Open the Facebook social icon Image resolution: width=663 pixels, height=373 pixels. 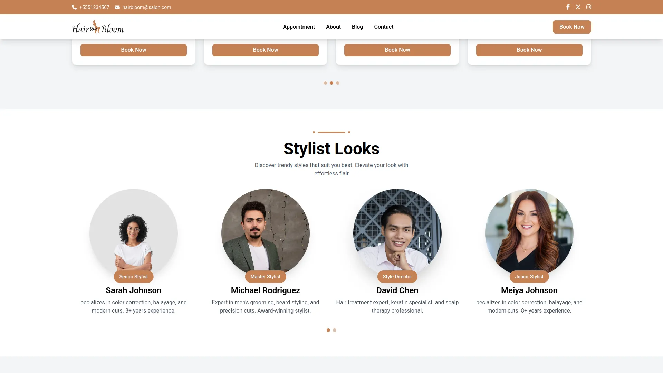click(568, 7)
